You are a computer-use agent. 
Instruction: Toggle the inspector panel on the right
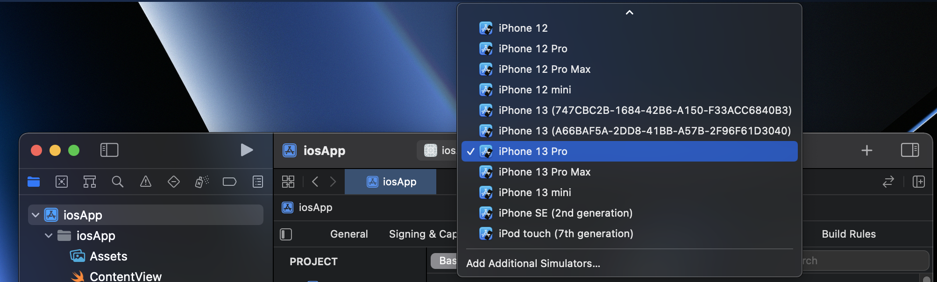(x=910, y=150)
